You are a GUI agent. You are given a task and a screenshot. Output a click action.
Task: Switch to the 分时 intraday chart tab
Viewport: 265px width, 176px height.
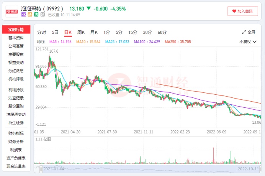coord(41,32)
